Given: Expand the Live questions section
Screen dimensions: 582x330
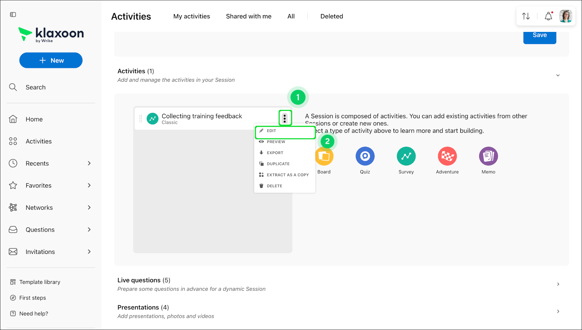Looking at the screenshot, I should tap(558, 284).
